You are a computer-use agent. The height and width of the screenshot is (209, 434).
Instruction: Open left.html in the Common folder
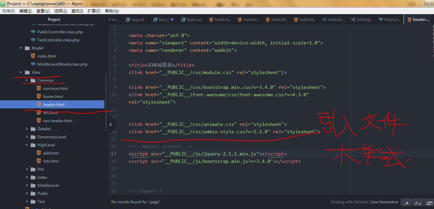(x=51, y=113)
